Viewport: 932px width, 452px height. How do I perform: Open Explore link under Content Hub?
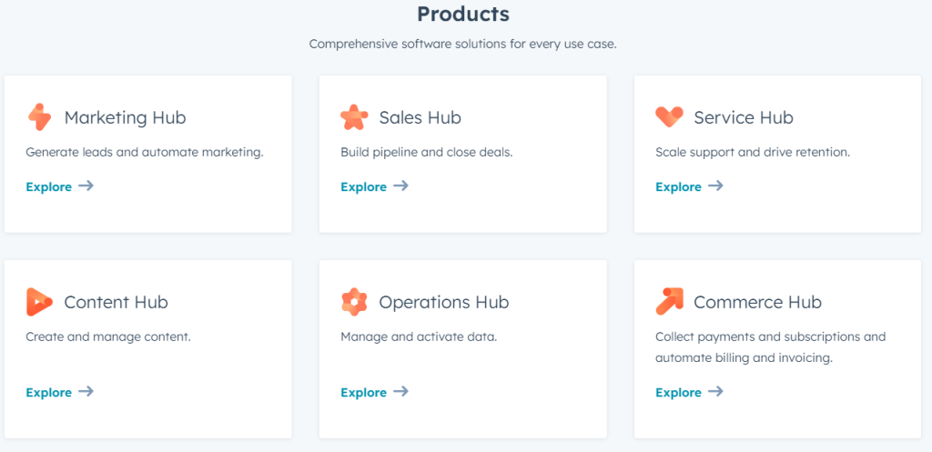(x=49, y=392)
